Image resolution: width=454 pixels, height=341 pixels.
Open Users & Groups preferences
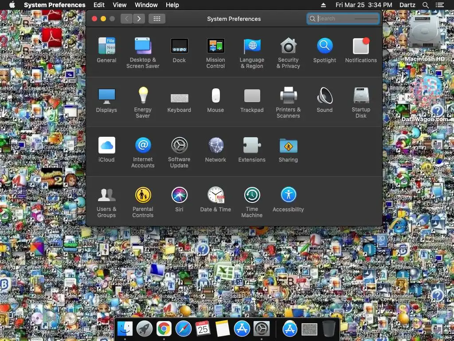tap(106, 202)
